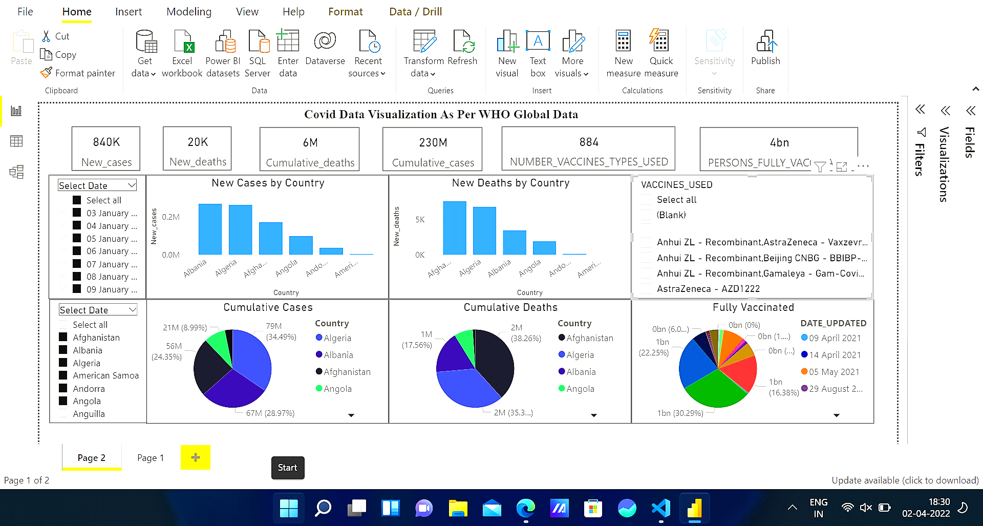Click Update available download link

(x=905, y=480)
